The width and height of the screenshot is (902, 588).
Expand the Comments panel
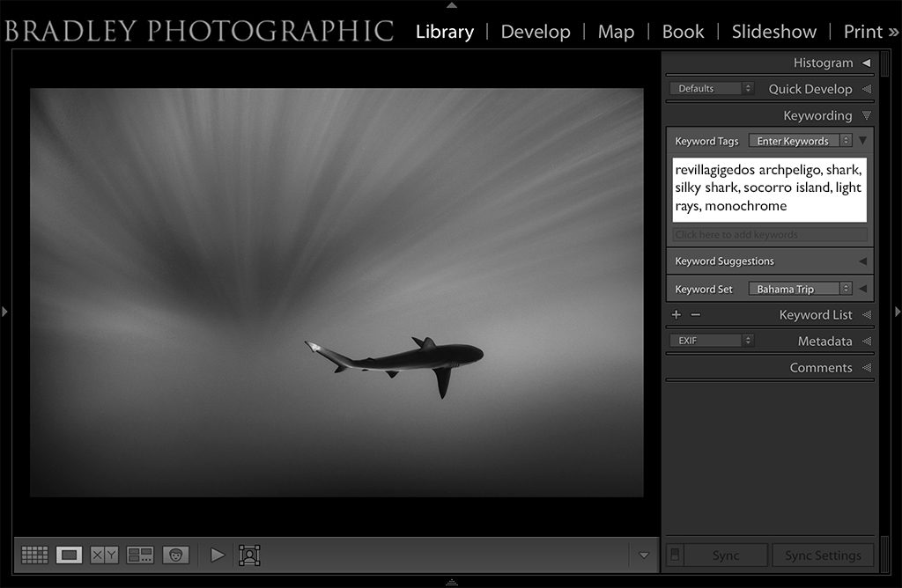867,367
